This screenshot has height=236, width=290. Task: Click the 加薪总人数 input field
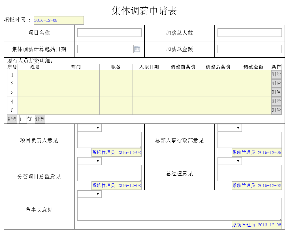coord(250,33)
